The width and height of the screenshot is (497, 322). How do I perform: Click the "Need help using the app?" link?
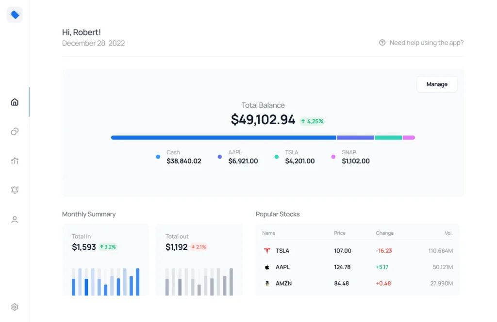(x=426, y=43)
